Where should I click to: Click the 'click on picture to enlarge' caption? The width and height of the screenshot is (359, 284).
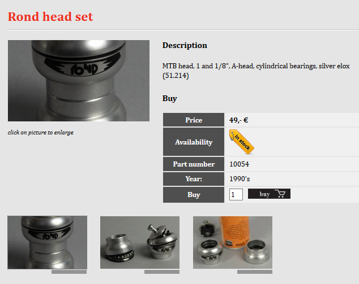41,133
